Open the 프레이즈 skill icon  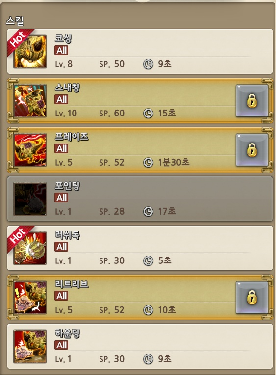click(30, 150)
